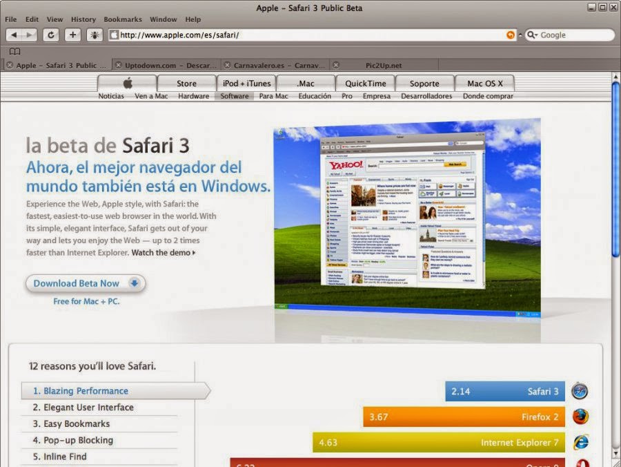Viewport: 621px width, 467px height.
Task: Reload the page with the refresh icon
Action: click(50, 35)
